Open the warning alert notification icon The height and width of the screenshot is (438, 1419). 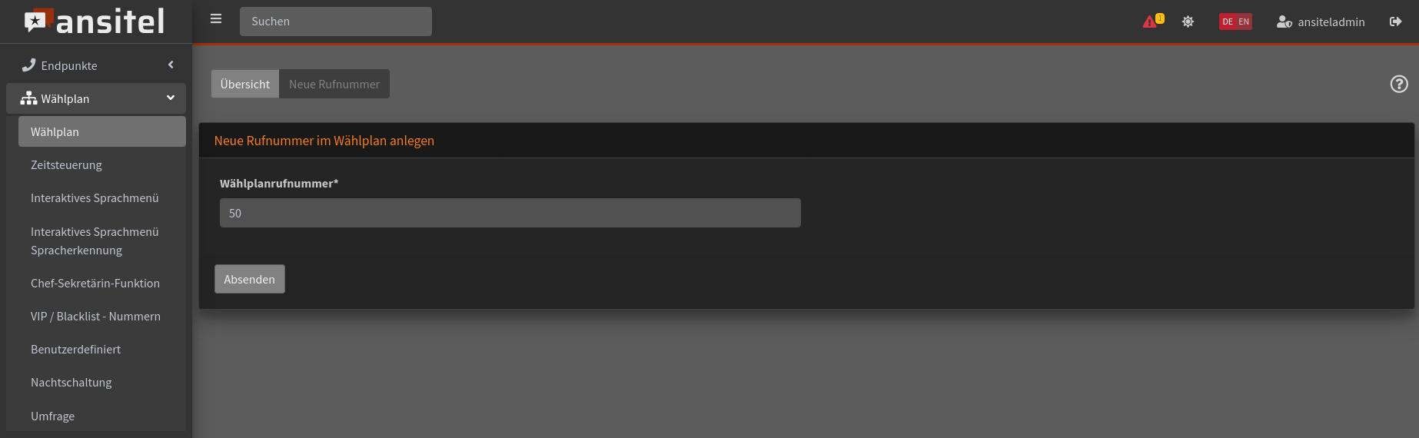pyautogui.click(x=1152, y=21)
